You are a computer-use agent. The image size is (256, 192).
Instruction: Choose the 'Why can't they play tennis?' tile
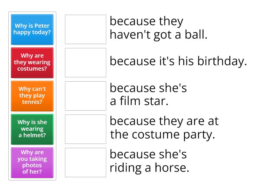pyautogui.click(x=32, y=96)
